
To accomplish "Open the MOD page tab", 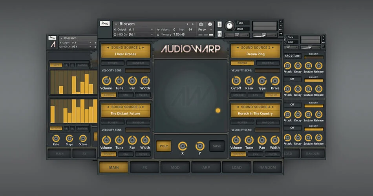I will point(176,167).
